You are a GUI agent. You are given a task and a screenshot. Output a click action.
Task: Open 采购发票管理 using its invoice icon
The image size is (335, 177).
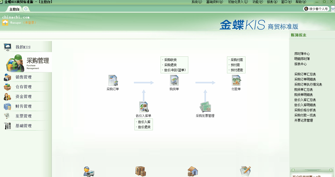click(205, 106)
